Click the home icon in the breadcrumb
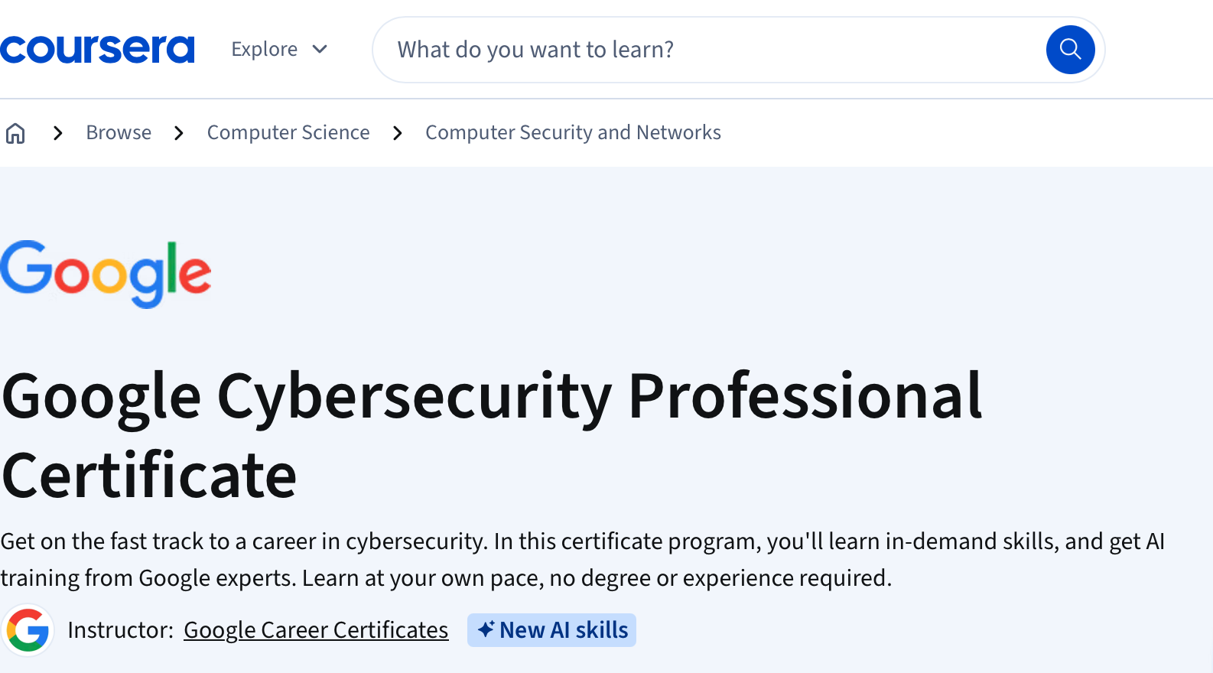Viewport: 1213px width, 673px height. point(15,132)
